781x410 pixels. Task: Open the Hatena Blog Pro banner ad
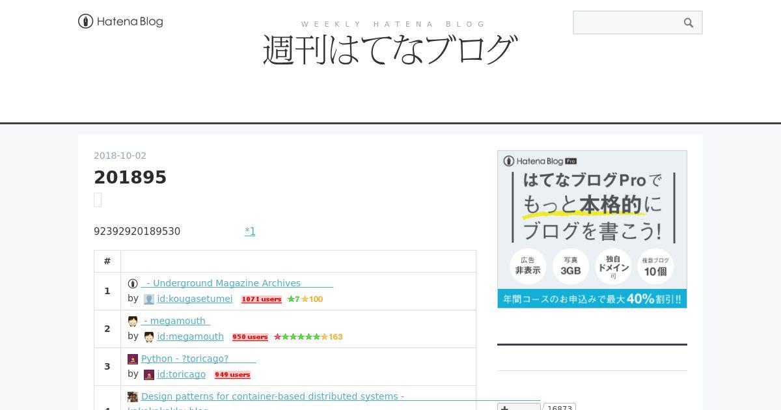coord(592,229)
